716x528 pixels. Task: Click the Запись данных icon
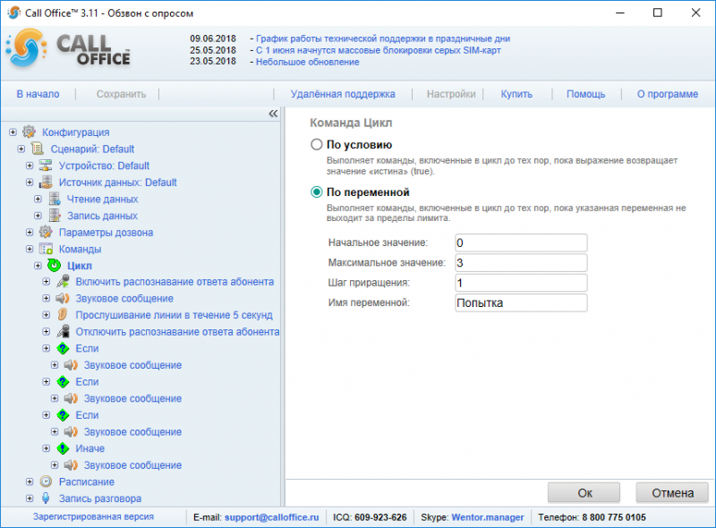(55, 216)
